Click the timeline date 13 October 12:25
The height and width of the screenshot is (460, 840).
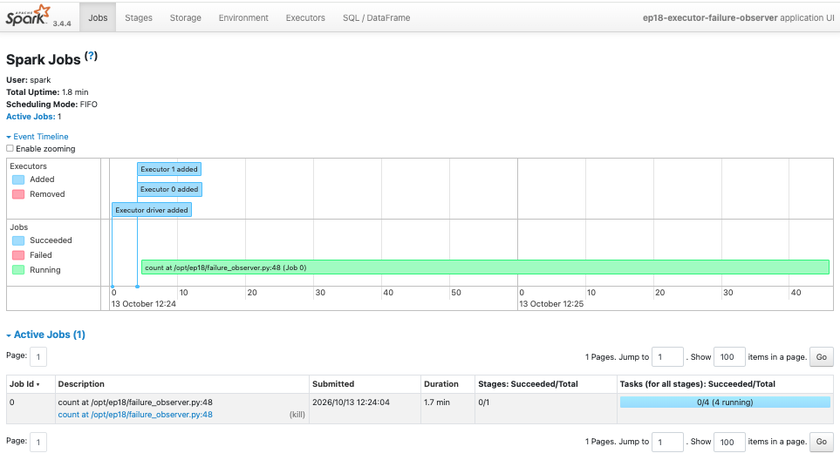pos(551,304)
